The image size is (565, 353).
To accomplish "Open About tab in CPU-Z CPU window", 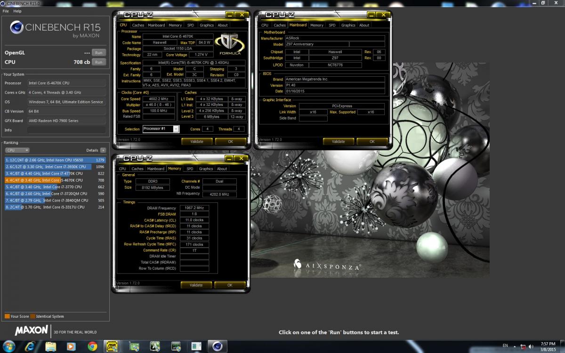I will click(223, 25).
